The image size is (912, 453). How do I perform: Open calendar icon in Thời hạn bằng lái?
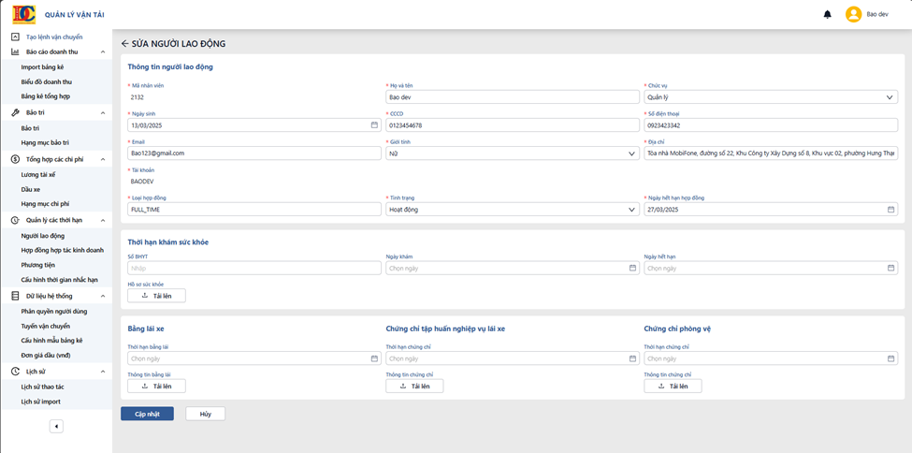[374, 358]
